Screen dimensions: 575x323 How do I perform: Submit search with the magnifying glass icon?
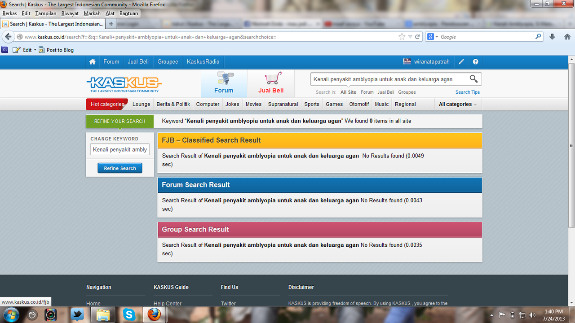coord(473,79)
